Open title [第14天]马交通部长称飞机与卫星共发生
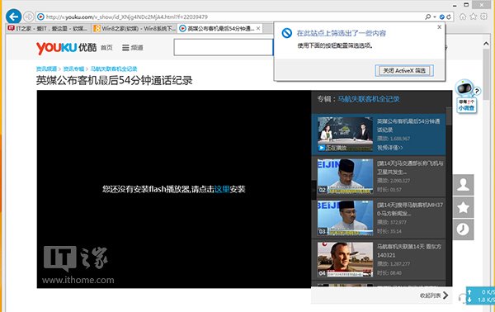Screen dimensions: 495x312 tap(410, 168)
